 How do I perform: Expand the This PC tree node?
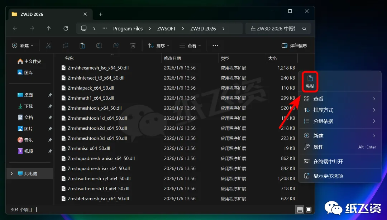pyautogui.click(x=11, y=173)
